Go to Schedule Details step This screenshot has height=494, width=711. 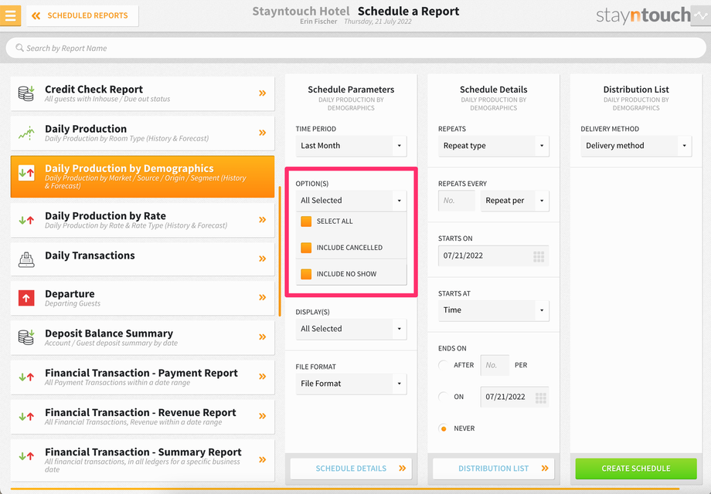pyautogui.click(x=351, y=469)
